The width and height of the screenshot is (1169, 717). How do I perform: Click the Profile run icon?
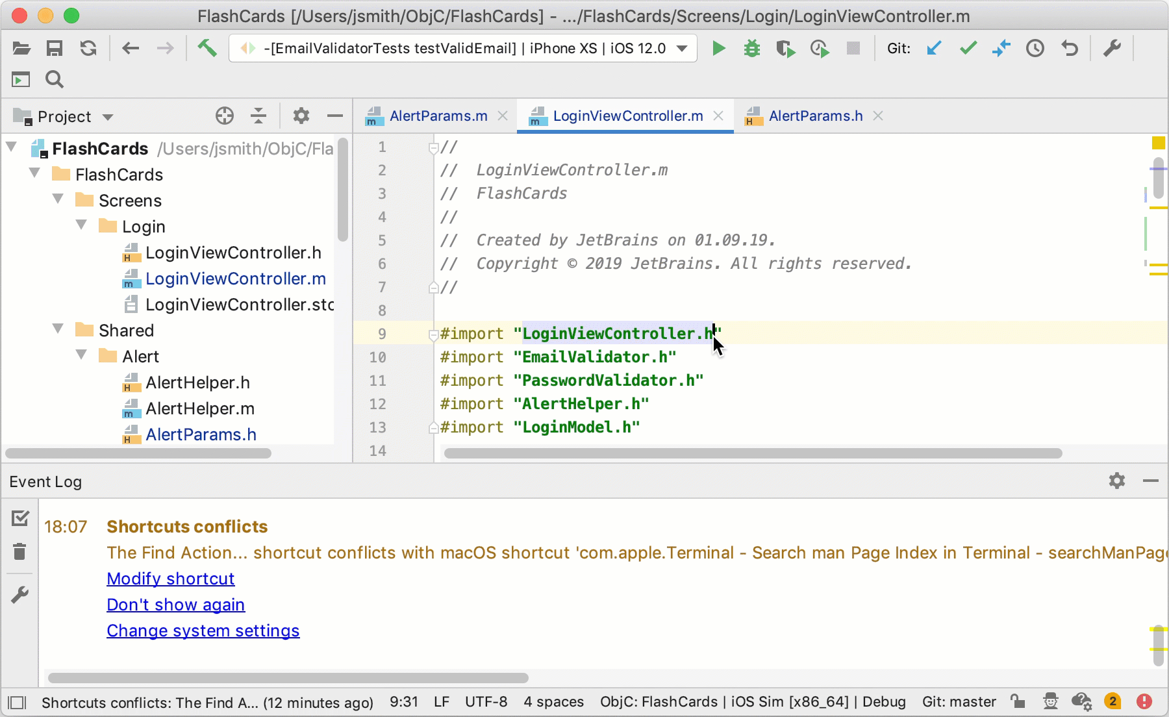(820, 49)
